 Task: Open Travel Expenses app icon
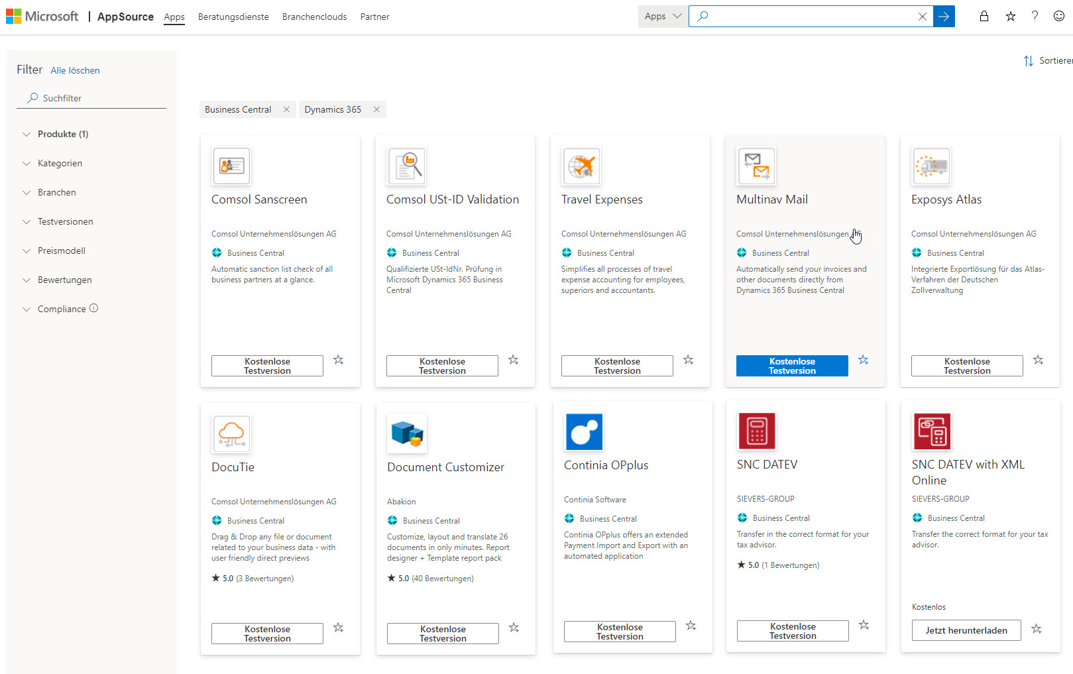[581, 166]
